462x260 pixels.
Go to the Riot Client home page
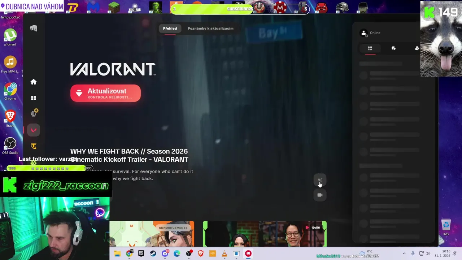tap(34, 82)
